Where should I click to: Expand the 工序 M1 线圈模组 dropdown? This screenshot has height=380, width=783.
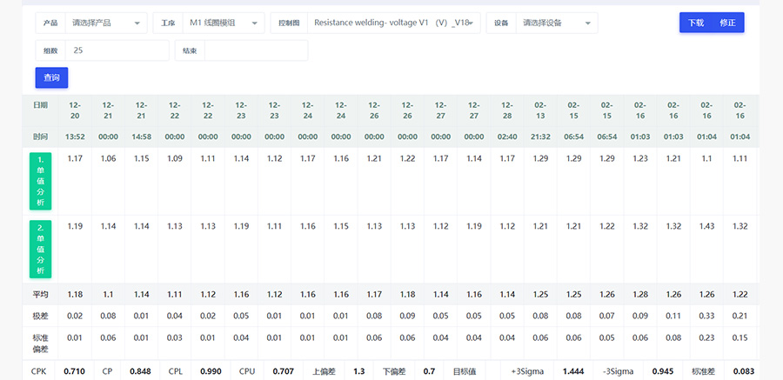click(221, 23)
